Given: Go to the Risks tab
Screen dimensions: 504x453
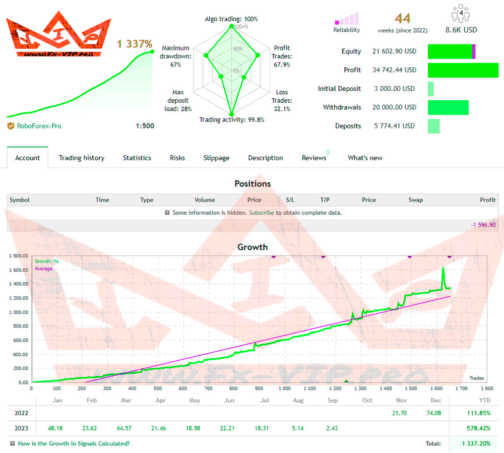Looking at the screenshot, I should click(x=177, y=158).
